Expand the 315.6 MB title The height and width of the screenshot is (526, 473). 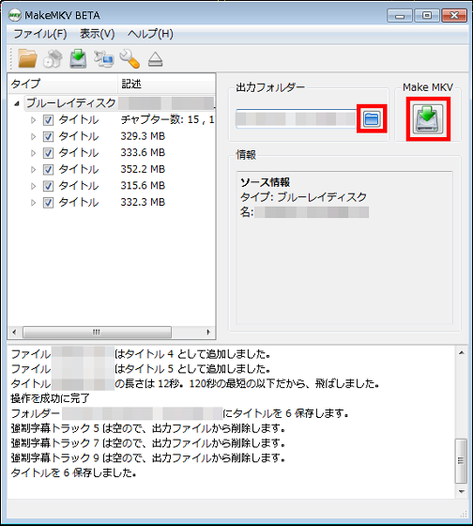[x=33, y=186]
